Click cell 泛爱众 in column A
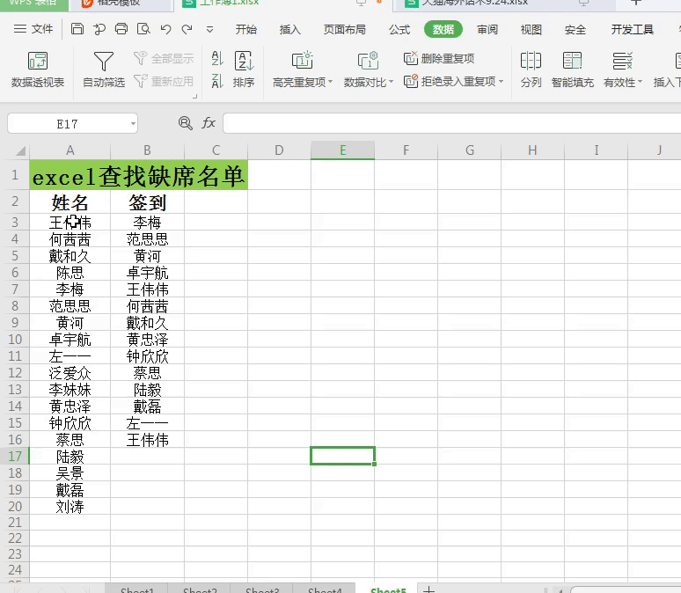The height and width of the screenshot is (593, 681). [70, 373]
